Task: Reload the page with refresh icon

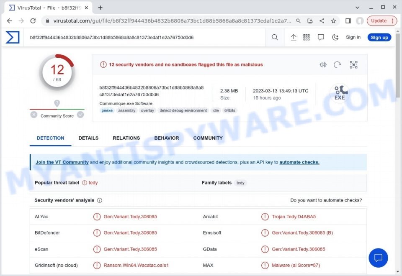Action: click(33, 21)
